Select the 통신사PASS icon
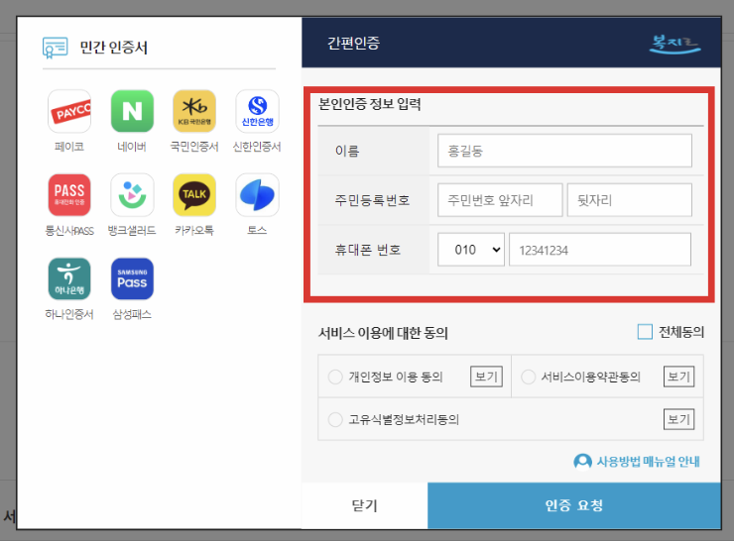Screen dimensions: 734x541 coord(69,195)
